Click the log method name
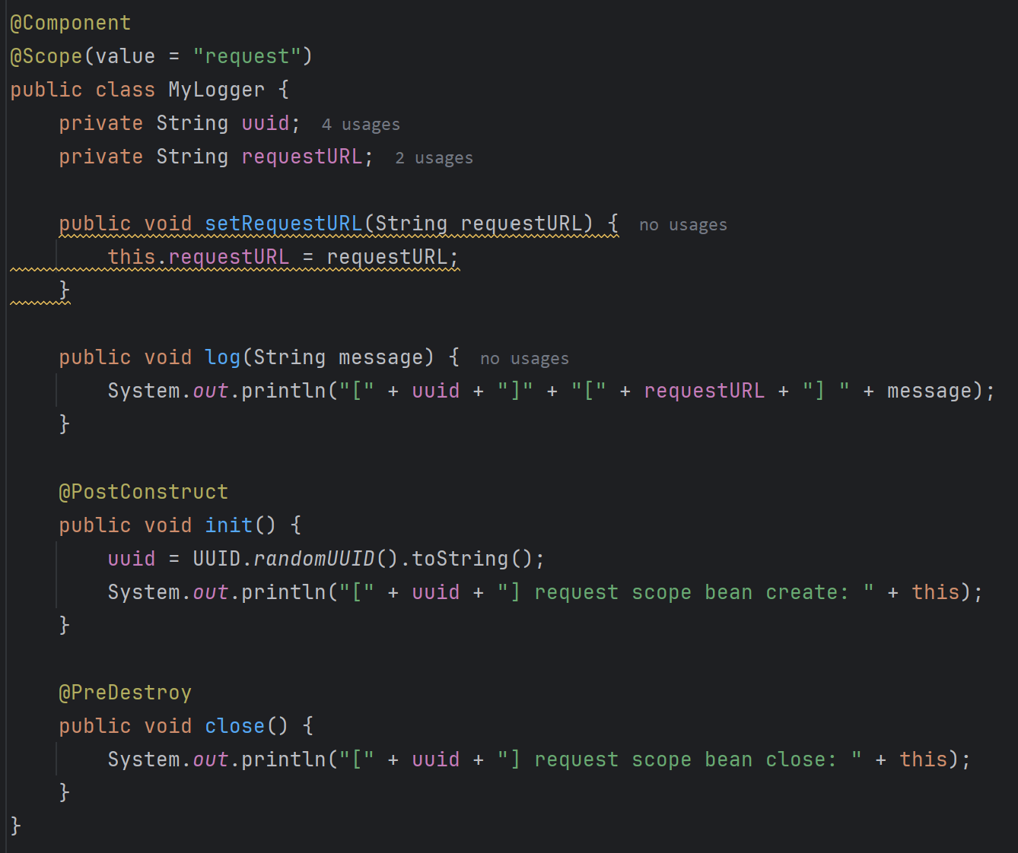The height and width of the screenshot is (853, 1018). click(223, 357)
